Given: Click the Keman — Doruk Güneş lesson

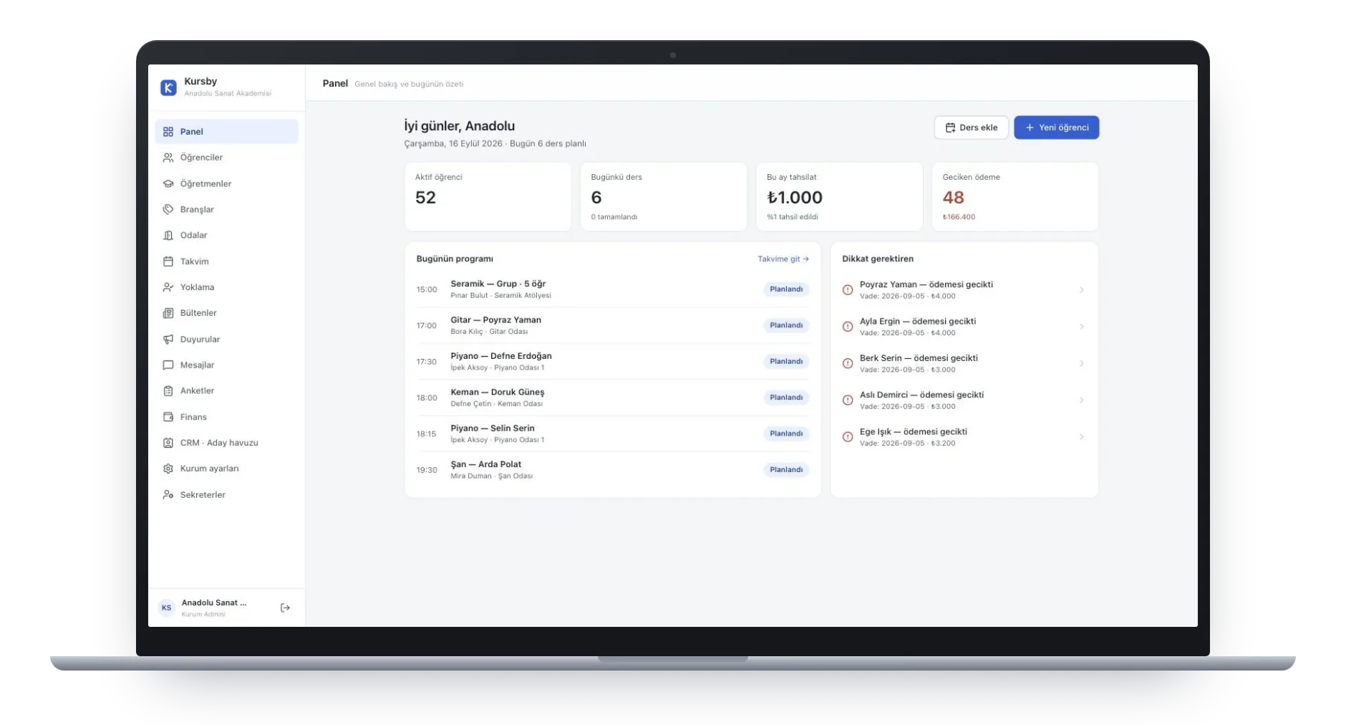Looking at the screenshot, I should [612, 398].
